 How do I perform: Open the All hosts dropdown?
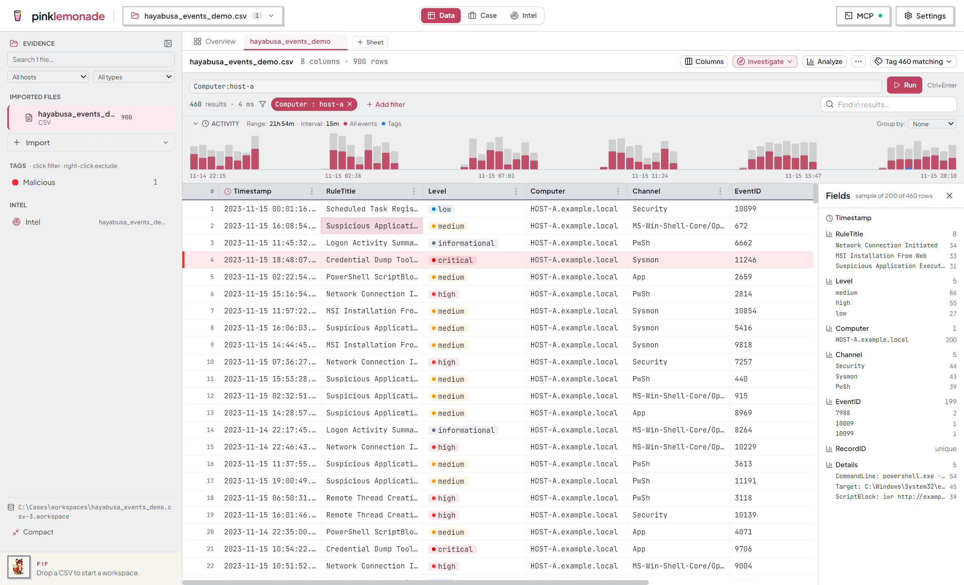point(48,77)
